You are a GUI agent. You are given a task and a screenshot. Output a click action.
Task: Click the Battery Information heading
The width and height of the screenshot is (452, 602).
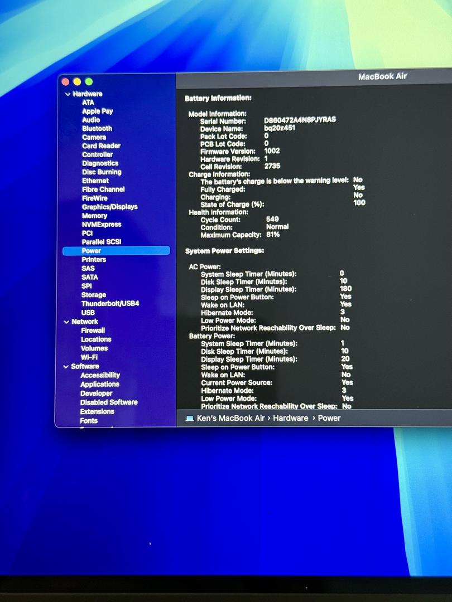[218, 98]
